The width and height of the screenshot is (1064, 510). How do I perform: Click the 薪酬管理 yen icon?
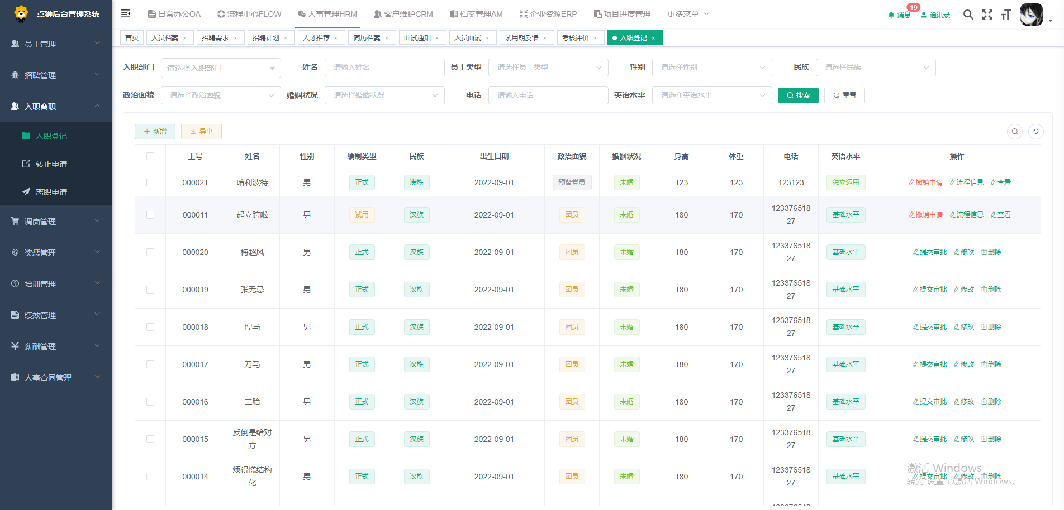click(15, 346)
